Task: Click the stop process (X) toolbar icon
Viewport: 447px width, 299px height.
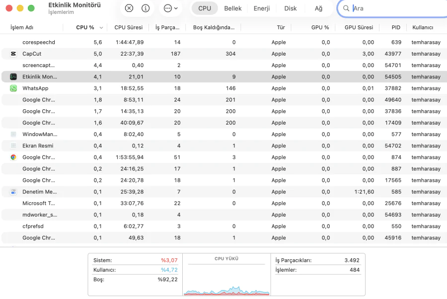Action: click(129, 8)
